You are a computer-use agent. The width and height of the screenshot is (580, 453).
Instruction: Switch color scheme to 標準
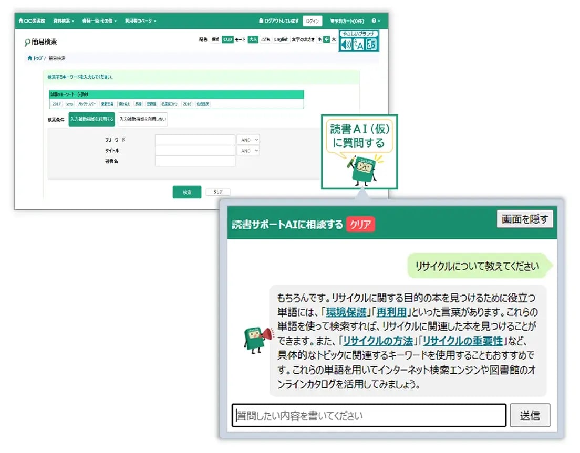tap(214, 39)
